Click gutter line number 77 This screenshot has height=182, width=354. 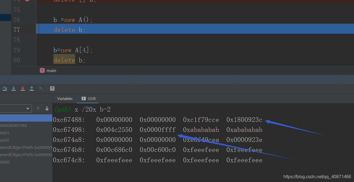[x=17, y=30]
